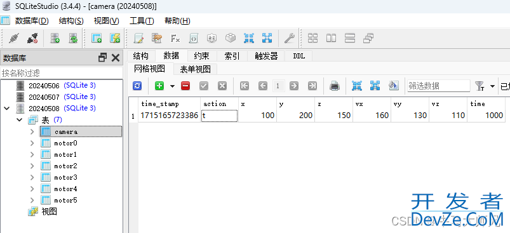Expand the motor5 table node
This screenshot has height=233, width=510.
tap(32, 200)
